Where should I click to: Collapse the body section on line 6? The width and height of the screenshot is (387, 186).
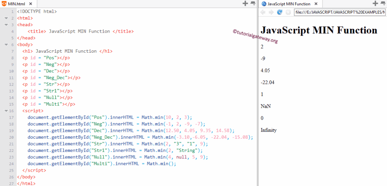point(6,45)
